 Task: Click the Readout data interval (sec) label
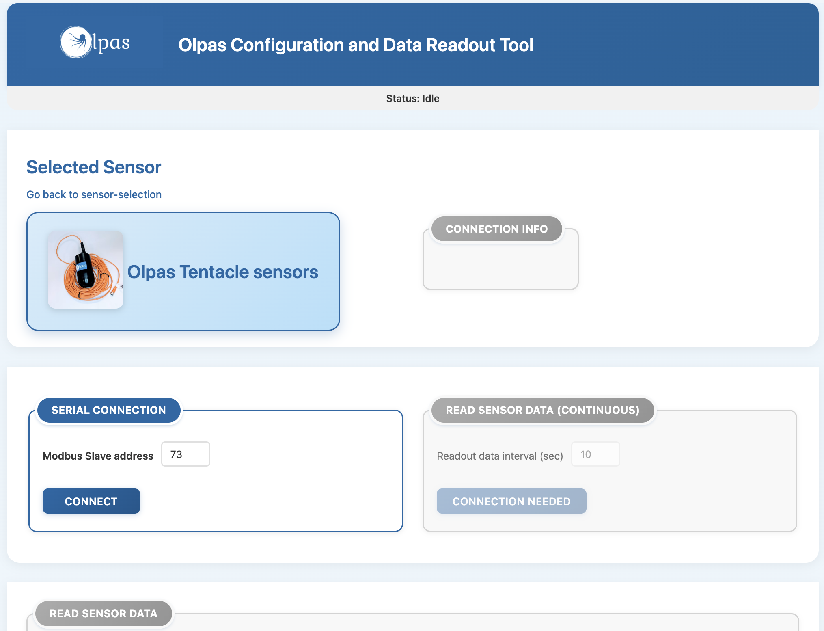coord(500,456)
